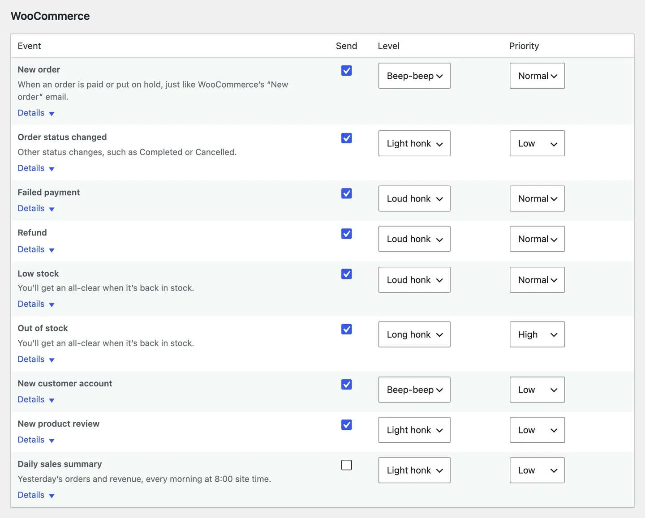Change Priority for Order status changed
The width and height of the screenshot is (645, 518).
click(537, 143)
